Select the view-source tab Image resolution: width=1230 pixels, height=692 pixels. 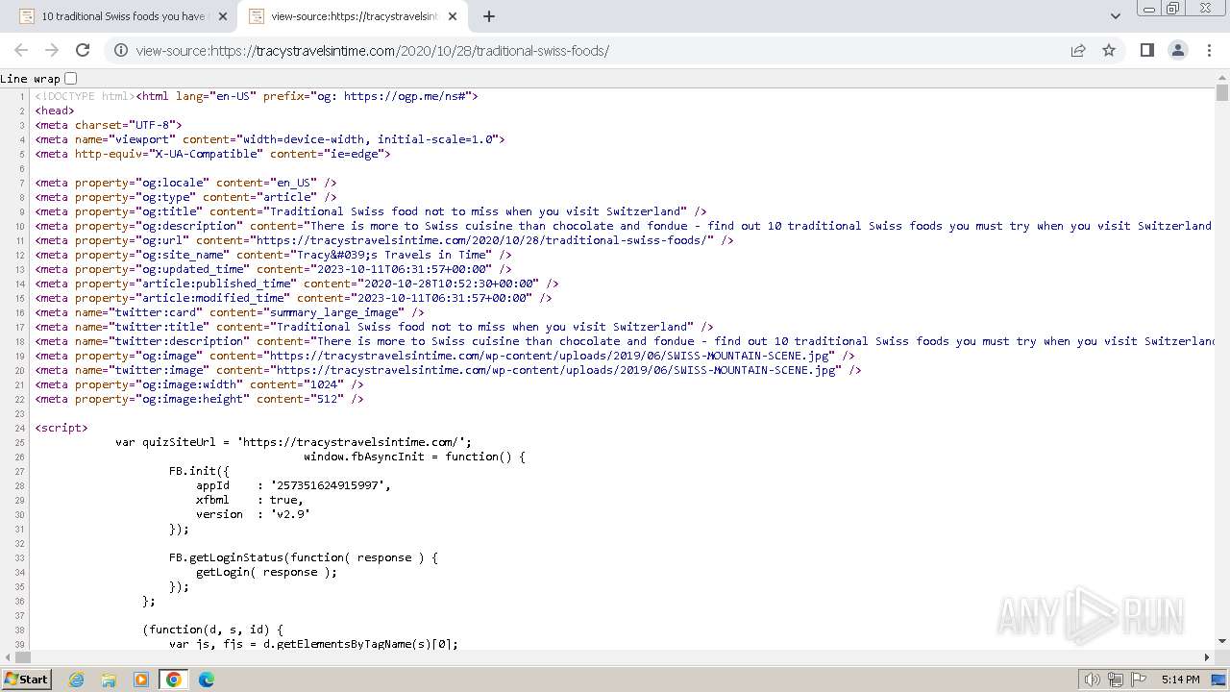click(353, 16)
